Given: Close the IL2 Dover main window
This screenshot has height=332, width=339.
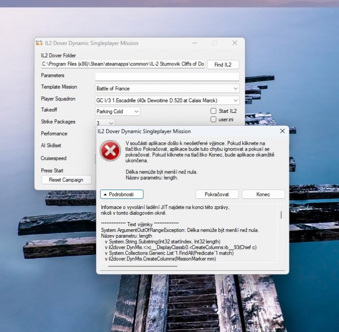Looking at the screenshot, I should (235, 43).
